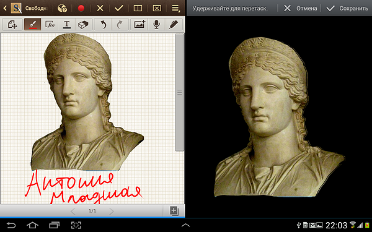Tap the note title field
This screenshot has width=372, height=232.
tap(37, 9)
